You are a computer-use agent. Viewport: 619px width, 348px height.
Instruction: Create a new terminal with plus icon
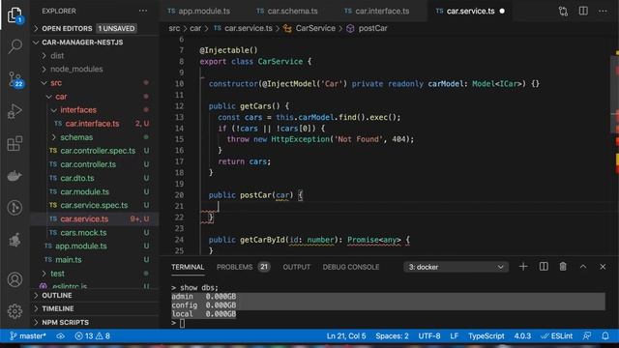(x=523, y=267)
